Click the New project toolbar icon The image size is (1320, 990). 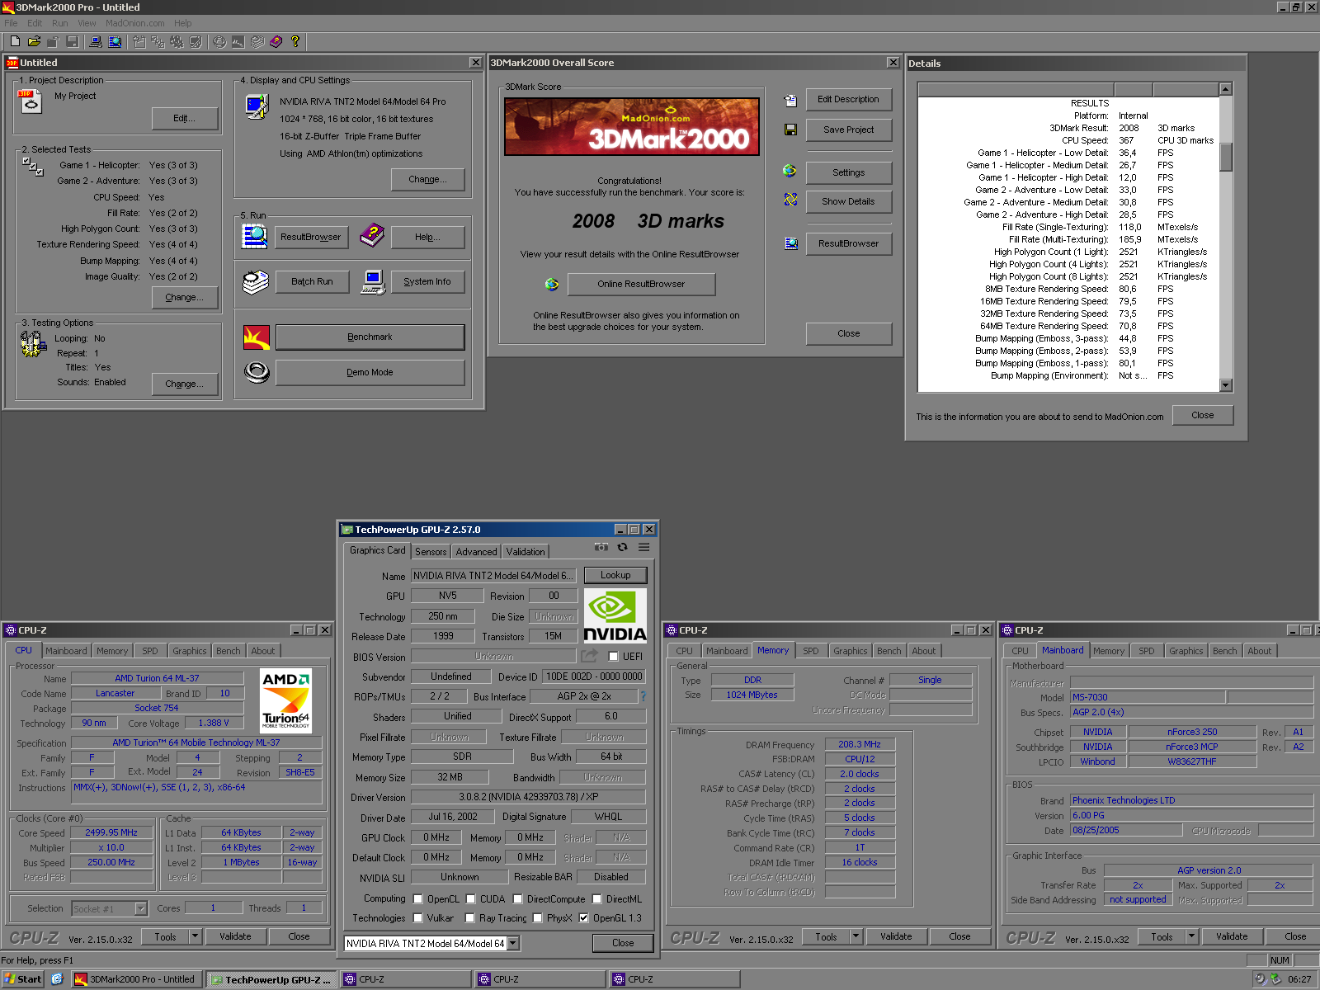click(x=15, y=41)
